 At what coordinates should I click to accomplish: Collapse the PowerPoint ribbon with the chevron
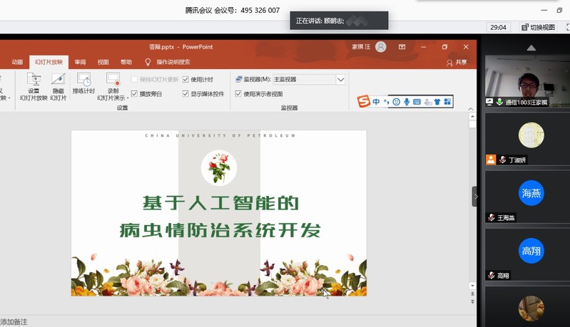click(x=471, y=109)
